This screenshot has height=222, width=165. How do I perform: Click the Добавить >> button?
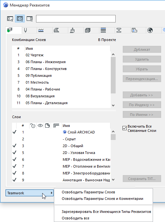[142, 95]
